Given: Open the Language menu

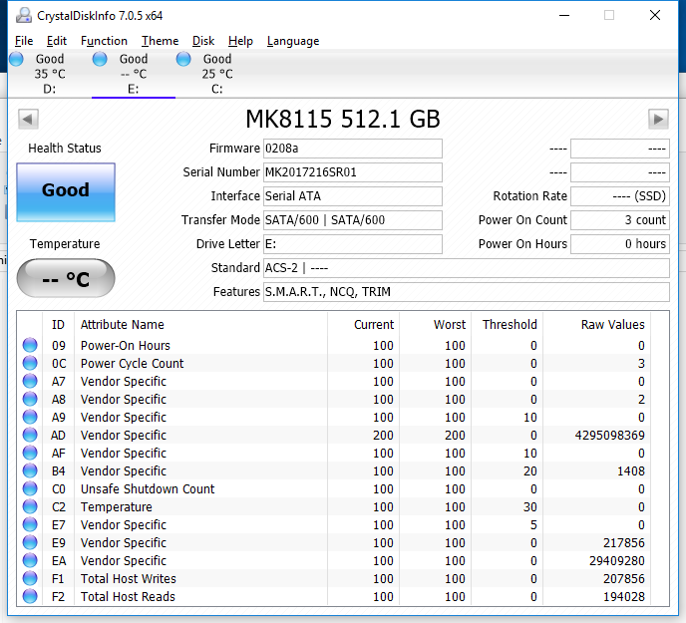Looking at the screenshot, I should (293, 41).
